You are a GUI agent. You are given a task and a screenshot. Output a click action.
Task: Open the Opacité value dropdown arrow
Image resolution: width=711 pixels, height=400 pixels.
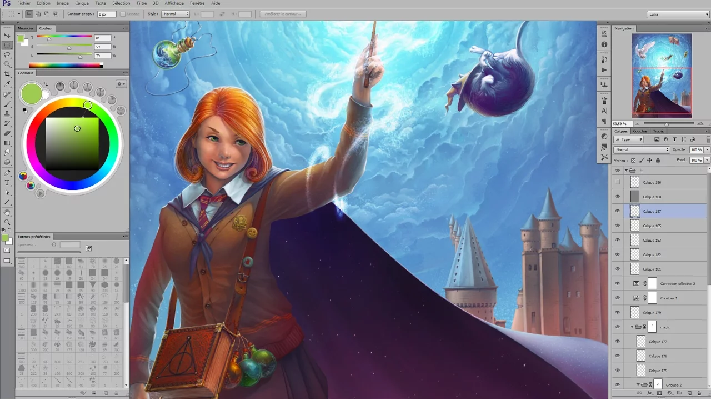[x=707, y=149]
